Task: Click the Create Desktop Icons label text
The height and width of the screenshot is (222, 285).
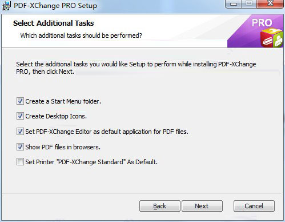Action: (x=56, y=116)
